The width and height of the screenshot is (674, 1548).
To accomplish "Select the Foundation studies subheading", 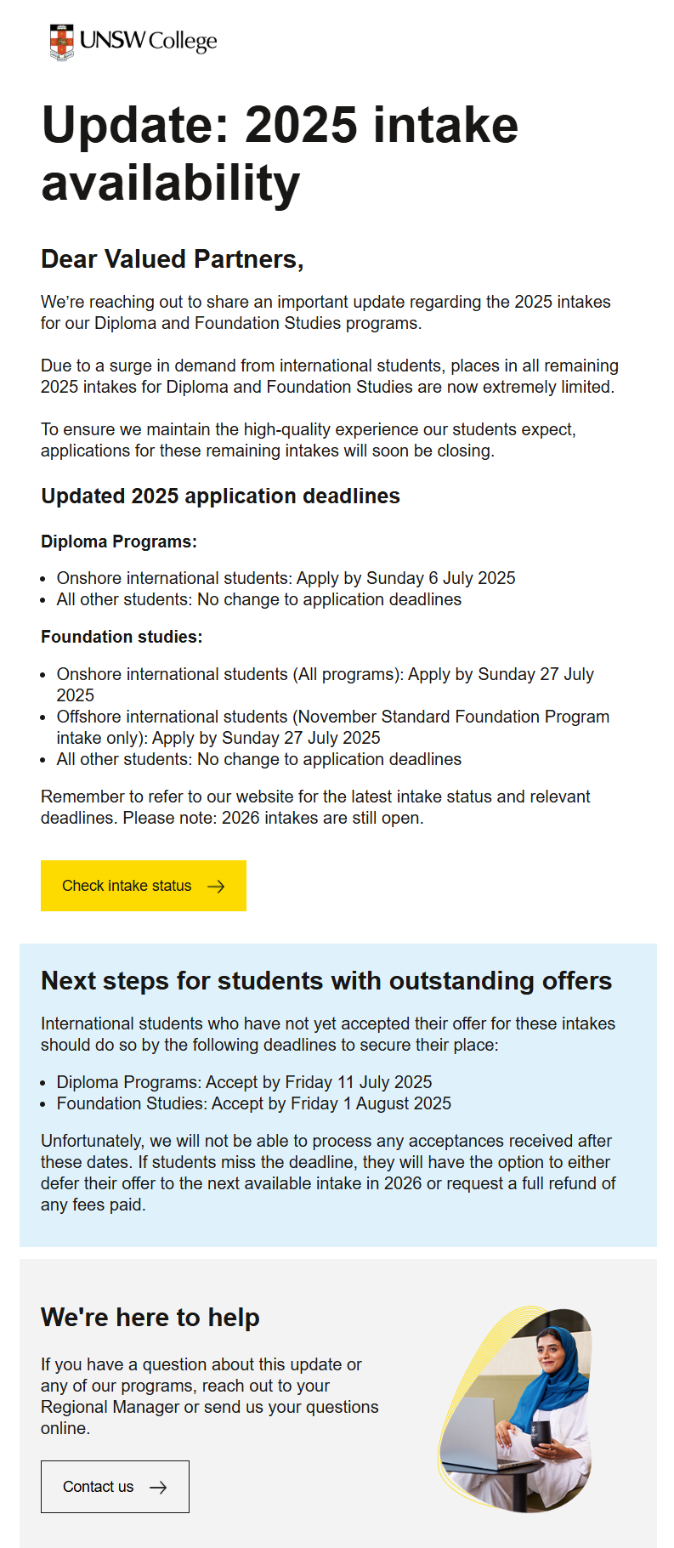I will [x=122, y=637].
